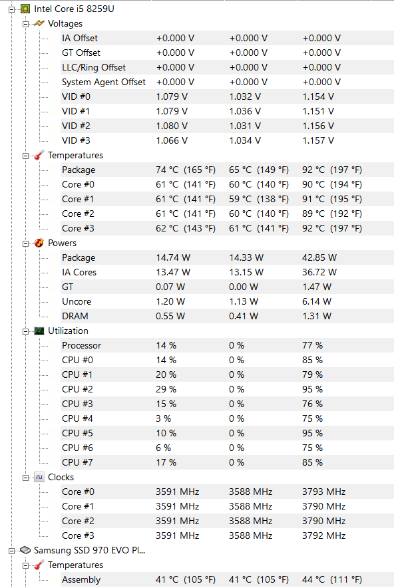This screenshot has width=394, height=588.
Task: Click the Samsung SSD drive icon
Action: pyautogui.click(x=25, y=550)
